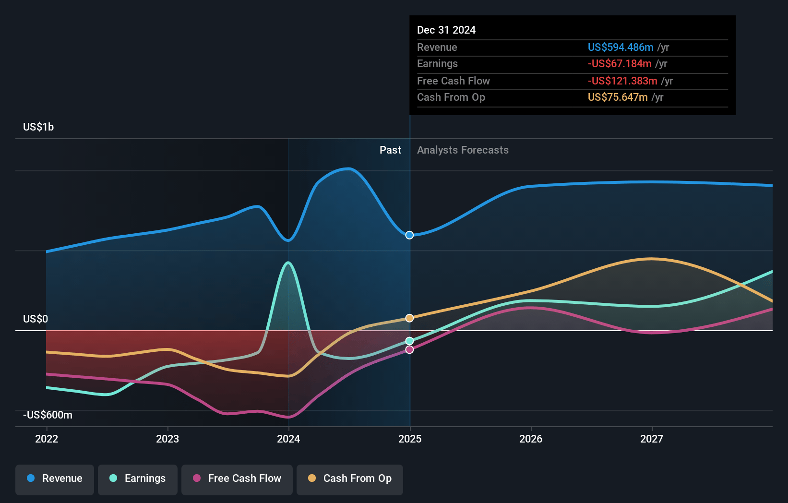Click the 2022 x-axis label
Viewport: 788px width, 503px height.
tap(47, 439)
